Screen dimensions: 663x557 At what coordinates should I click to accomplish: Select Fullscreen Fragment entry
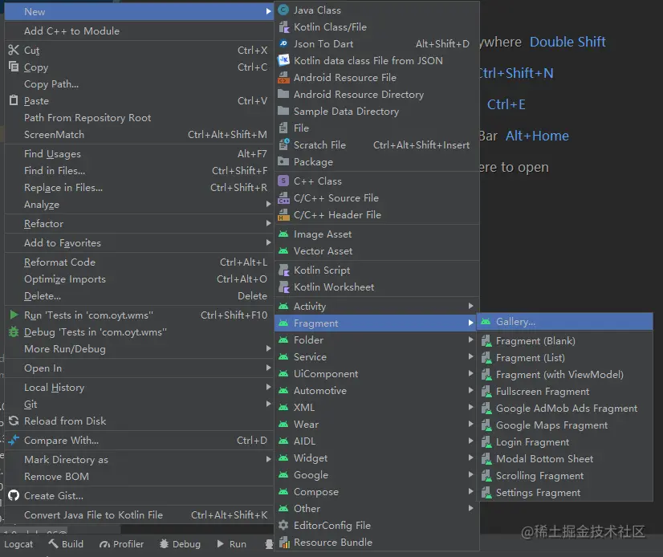point(565,392)
